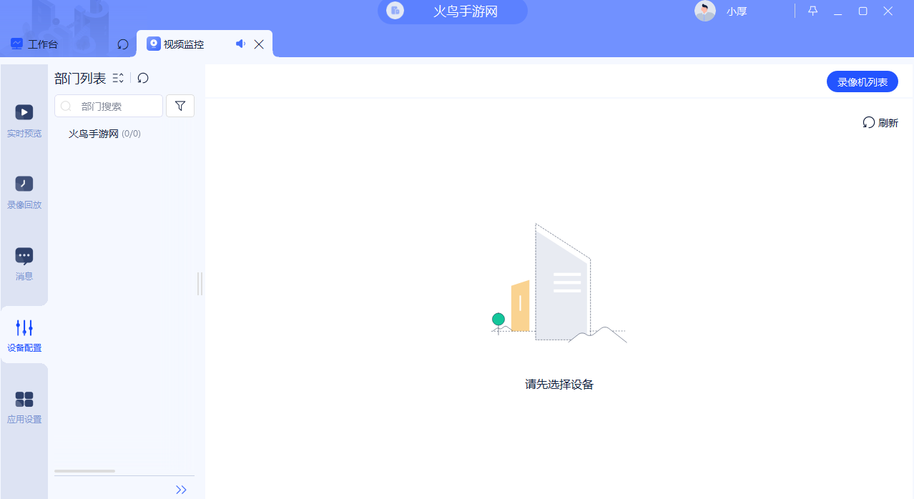The height and width of the screenshot is (499, 914).
Task: Click the horizontal scrollbar in department panel
Action: (84, 471)
